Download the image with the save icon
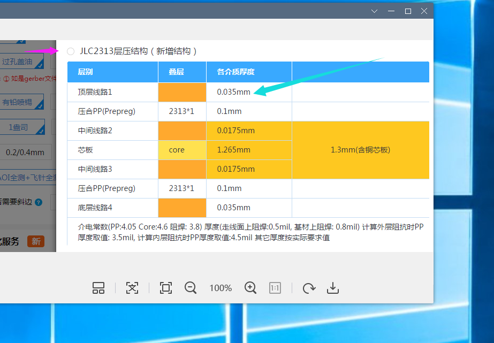 coord(333,287)
